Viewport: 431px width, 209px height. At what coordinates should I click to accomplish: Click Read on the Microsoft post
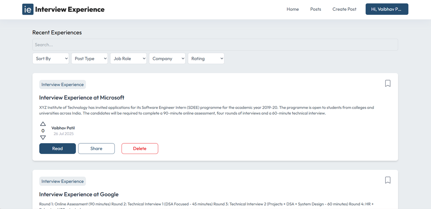tap(58, 149)
